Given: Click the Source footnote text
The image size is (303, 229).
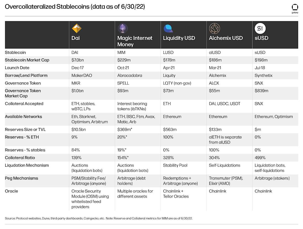Looking at the screenshot, I should click(99, 218).
